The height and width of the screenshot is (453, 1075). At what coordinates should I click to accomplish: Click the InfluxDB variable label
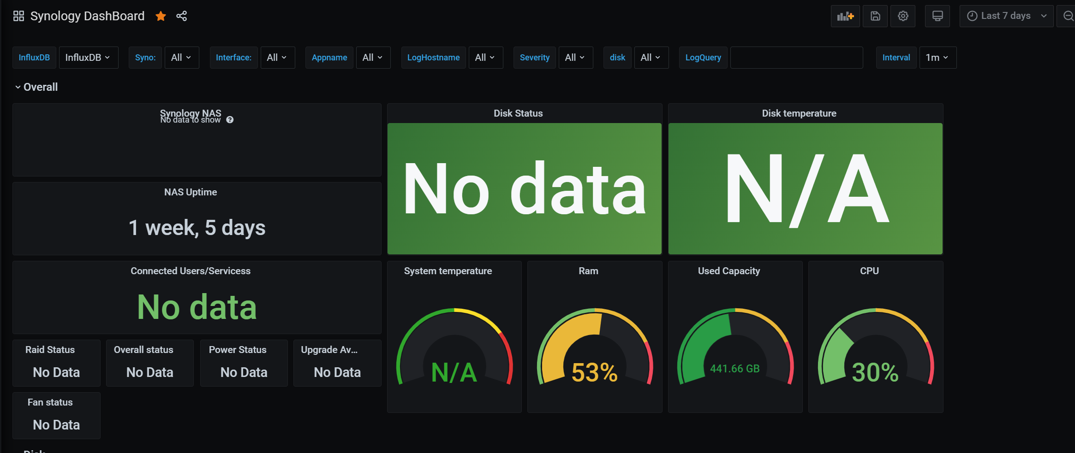tap(34, 58)
